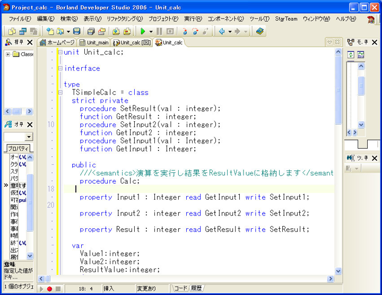
Task: Open the StarTeam menu
Action: (286, 19)
